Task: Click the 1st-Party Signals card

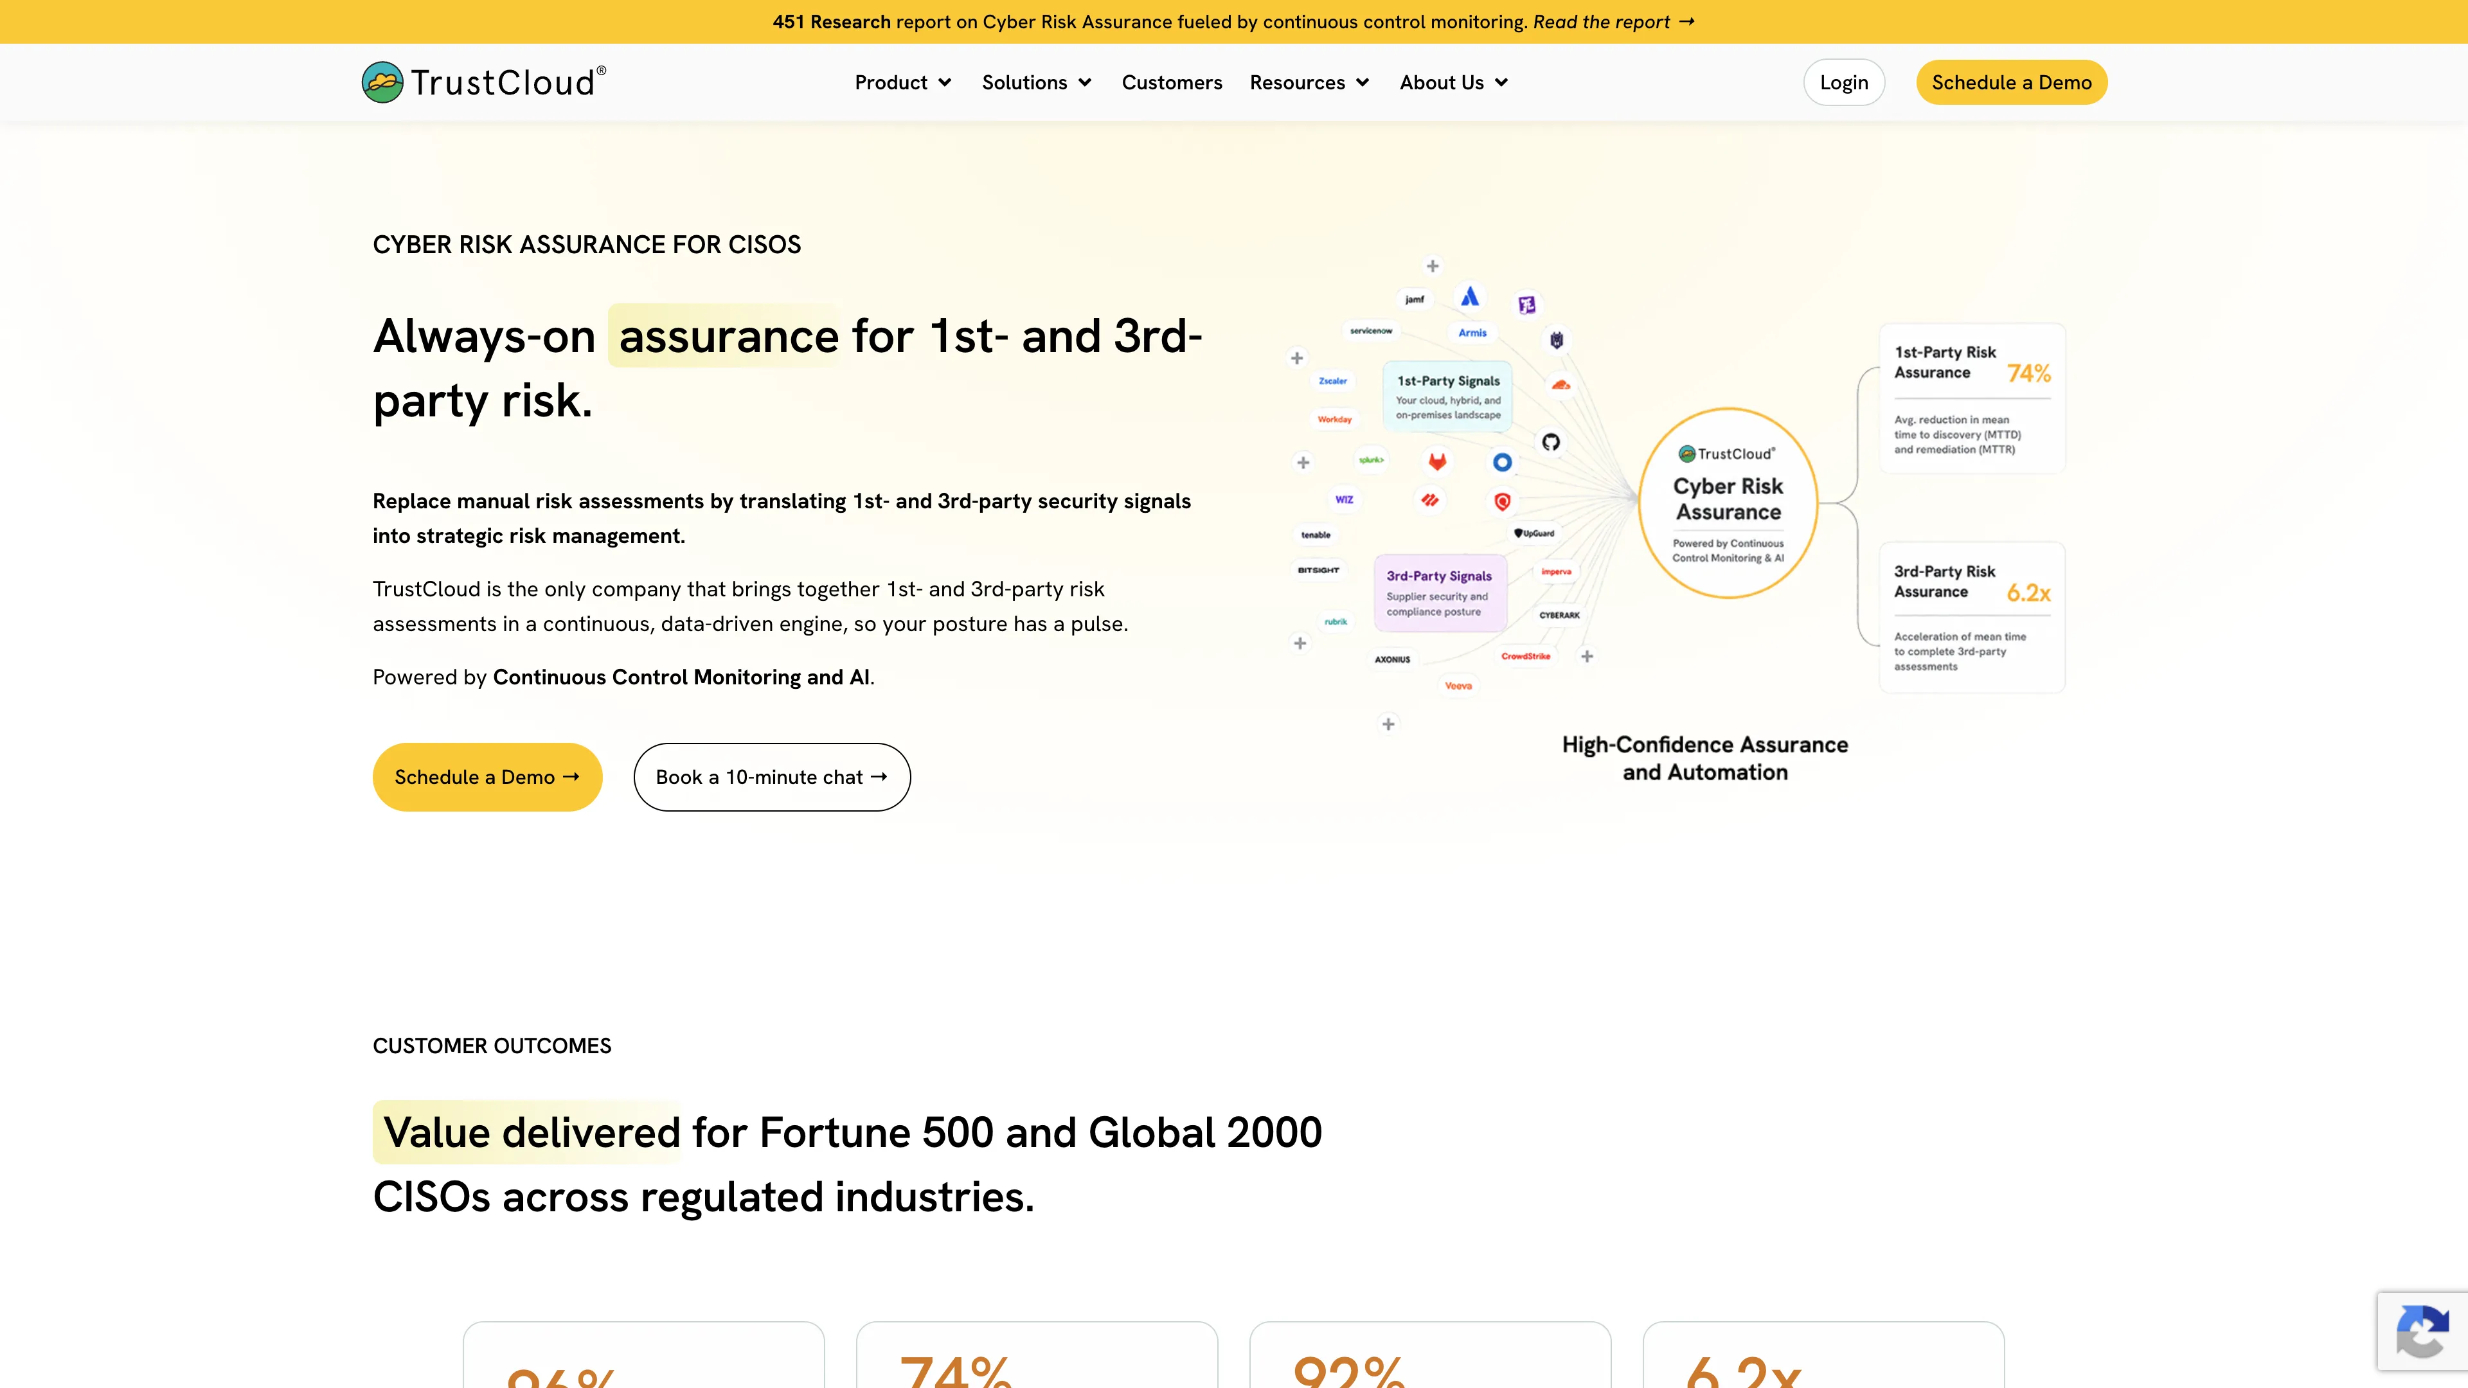Action: point(1447,396)
